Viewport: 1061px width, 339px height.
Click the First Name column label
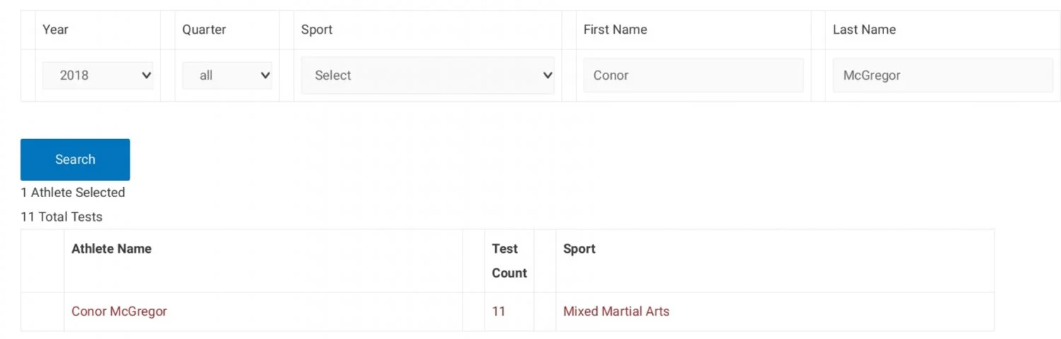click(x=615, y=30)
